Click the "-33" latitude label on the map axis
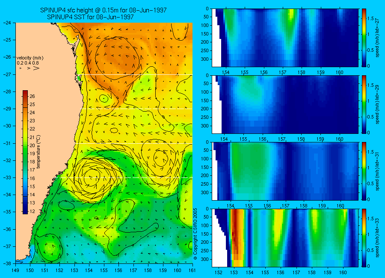The height and width of the screenshot is (278, 385). (x=8, y=177)
